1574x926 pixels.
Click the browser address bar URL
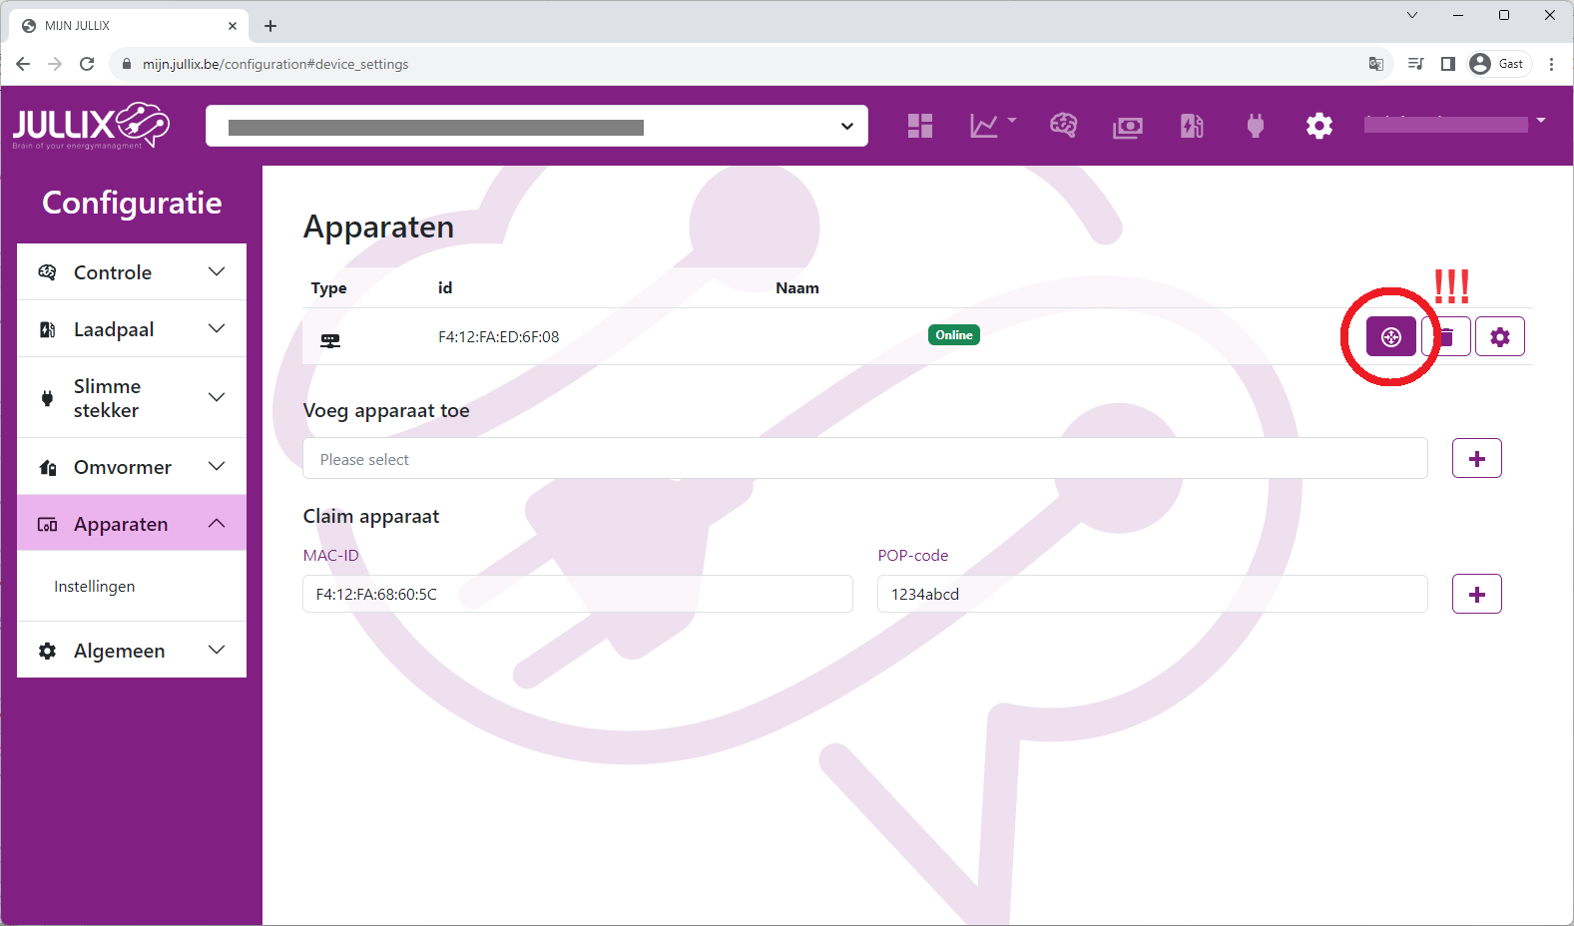(x=275, y=64)
